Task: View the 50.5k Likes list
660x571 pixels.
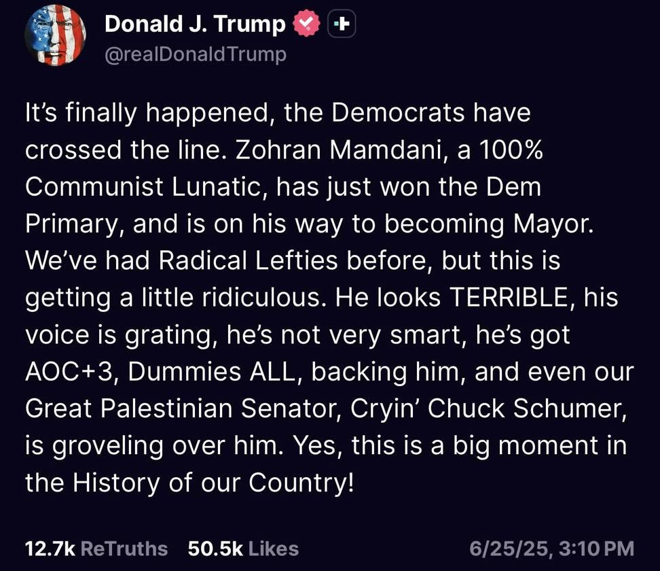Action: (x=243, y=549)
